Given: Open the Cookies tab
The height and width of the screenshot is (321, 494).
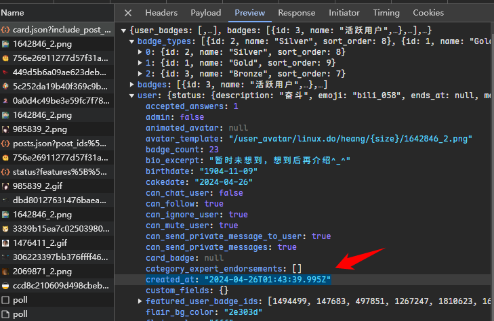Looking at the screenshot, I should (428, 13).
